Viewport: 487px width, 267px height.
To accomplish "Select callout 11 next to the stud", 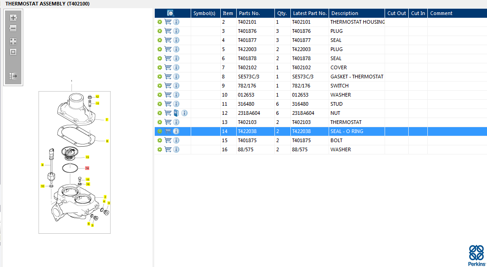I will point(97,103).
